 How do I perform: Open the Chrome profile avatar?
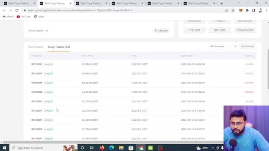pos(260,10)
